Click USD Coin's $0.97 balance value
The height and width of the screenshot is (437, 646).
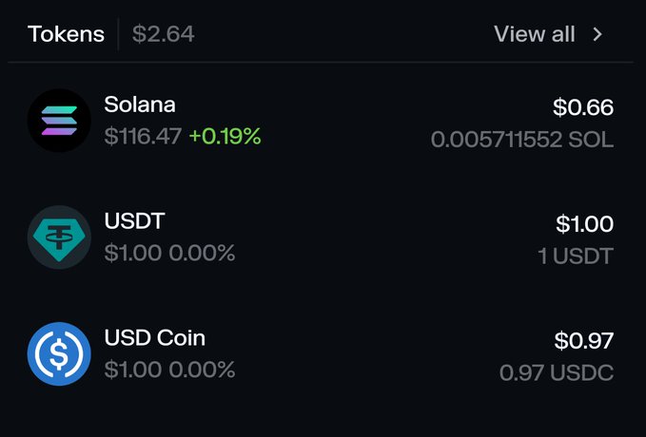583,341
